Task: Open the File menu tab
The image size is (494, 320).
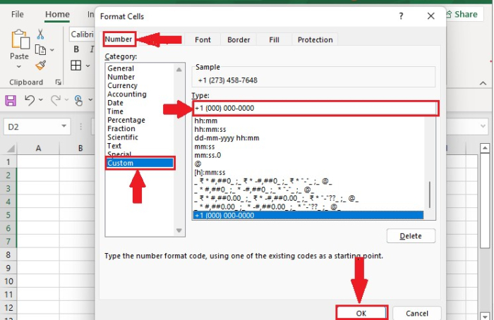Action: pyautogui.click(x=18, y=15)
